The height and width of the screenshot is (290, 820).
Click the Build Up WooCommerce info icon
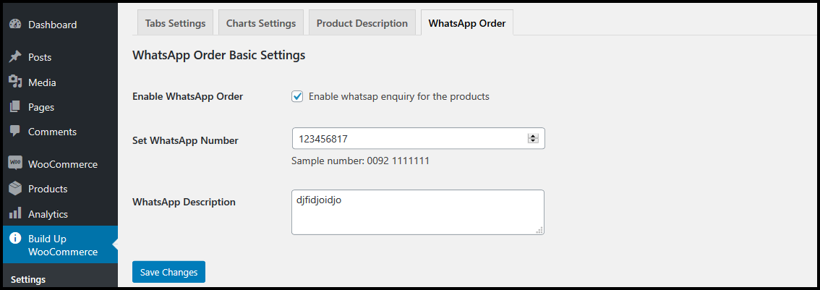[15, 239]
